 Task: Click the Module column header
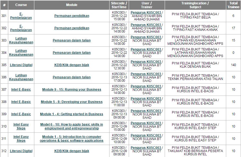pyautogui.click(x=72, y=5)
